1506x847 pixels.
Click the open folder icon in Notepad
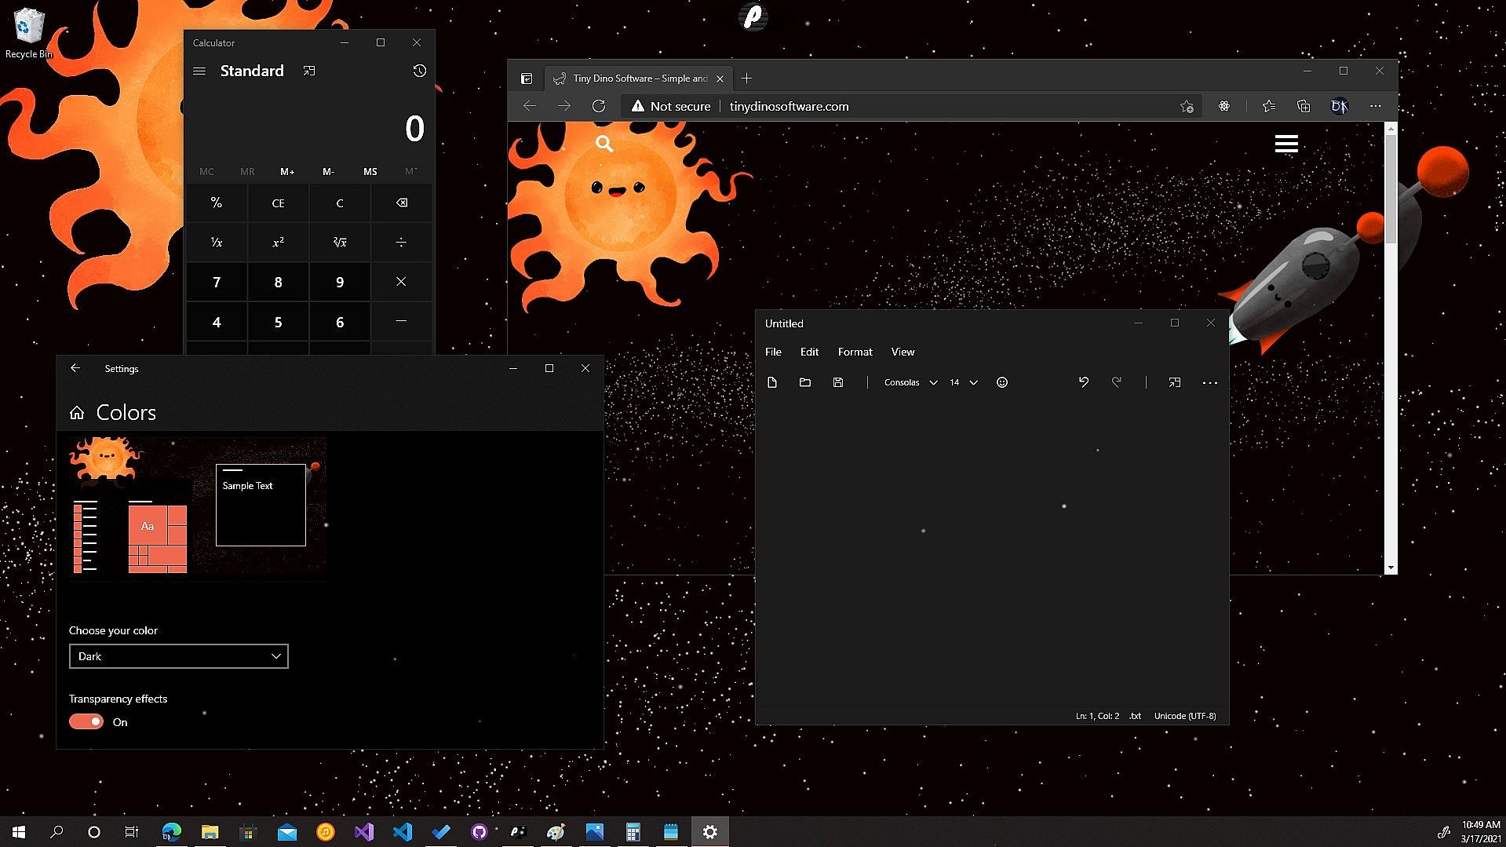coord(805,382)
